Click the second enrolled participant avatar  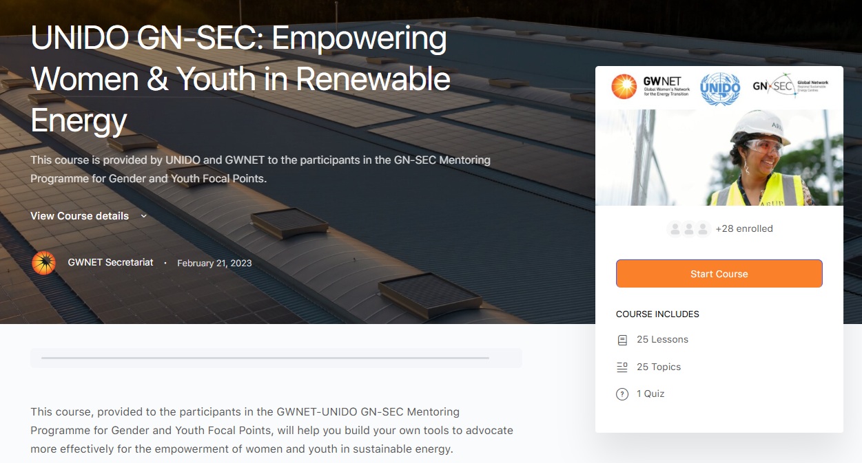pos(688,228)
